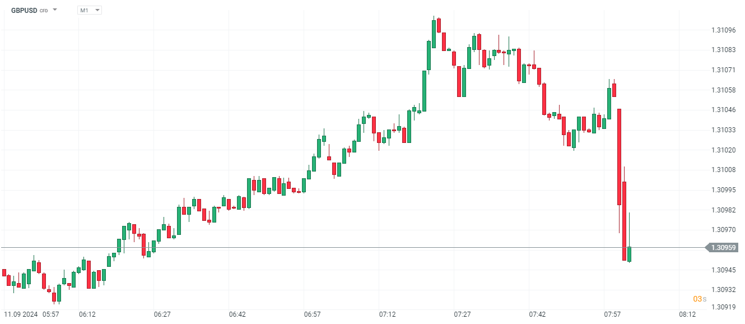Viewport: 745px width, 324px height.
Task: Click the 1.31096 price axis label
Action: coord(723,30)
